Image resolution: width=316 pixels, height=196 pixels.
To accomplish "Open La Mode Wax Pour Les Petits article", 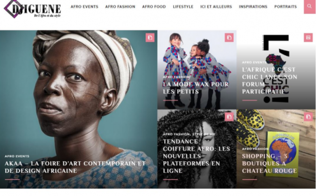I will coord(196,88).
